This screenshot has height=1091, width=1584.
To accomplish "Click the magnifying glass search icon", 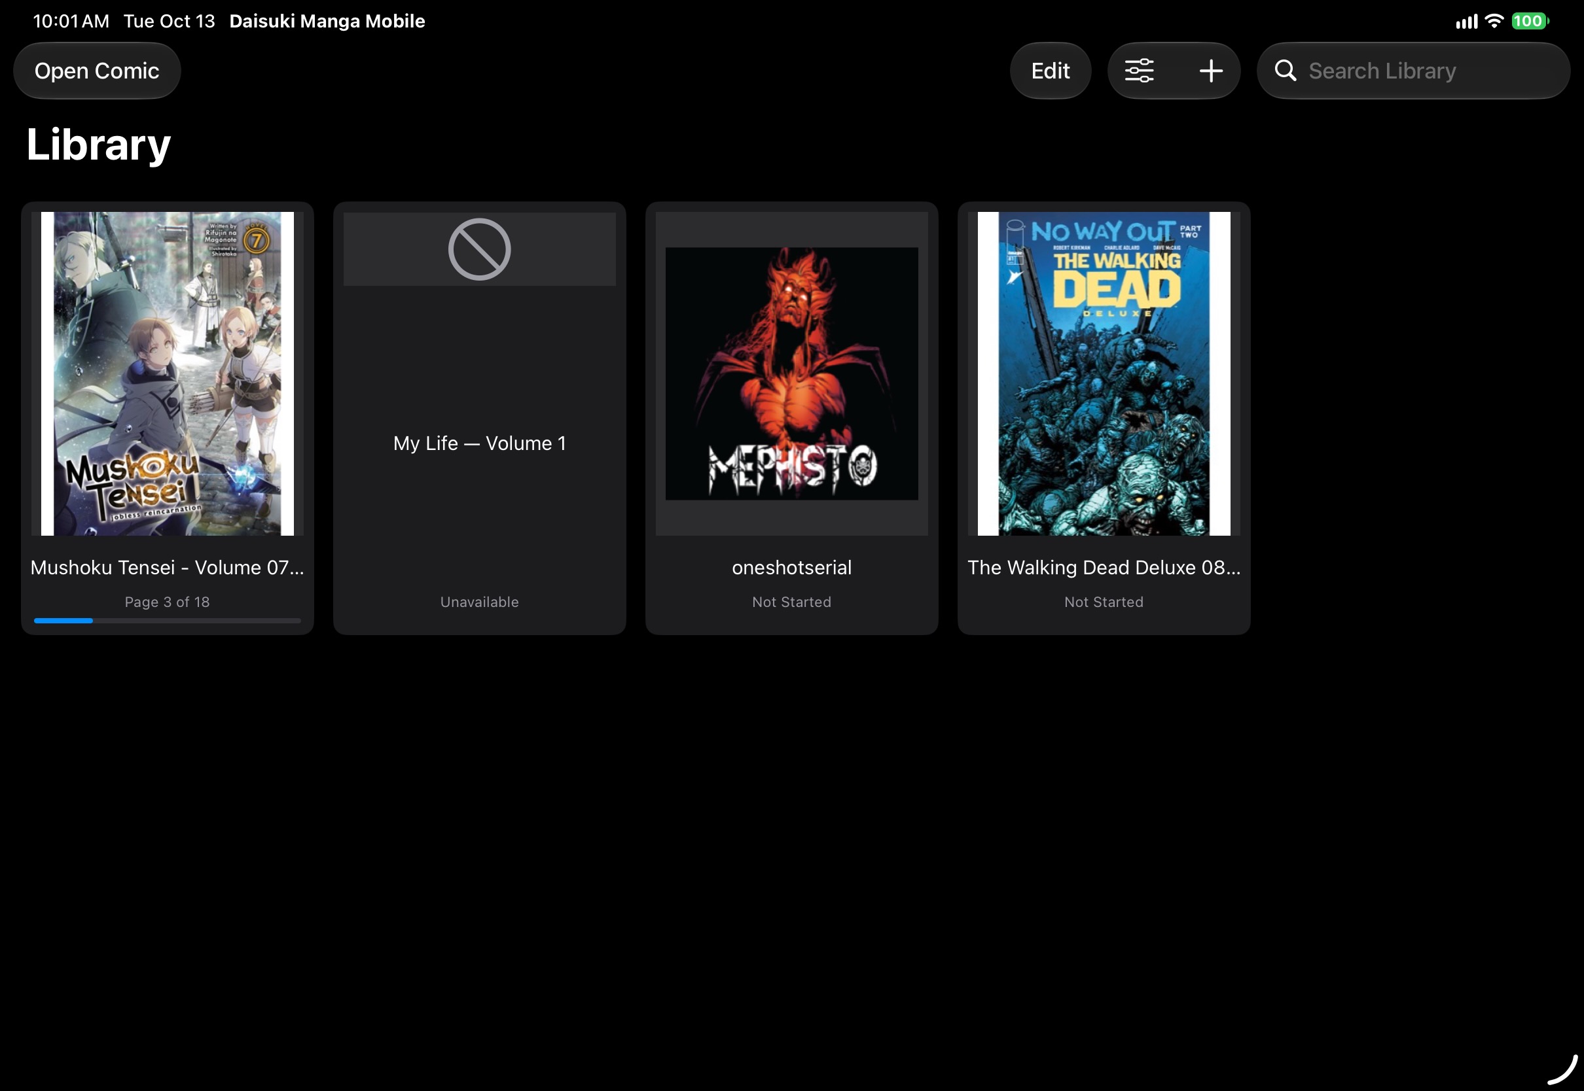I will [x=1285, y=71].
